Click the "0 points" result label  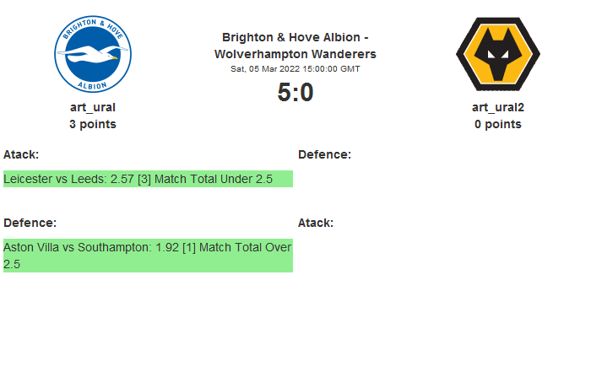pyautogui.click(x=498, y=124)
